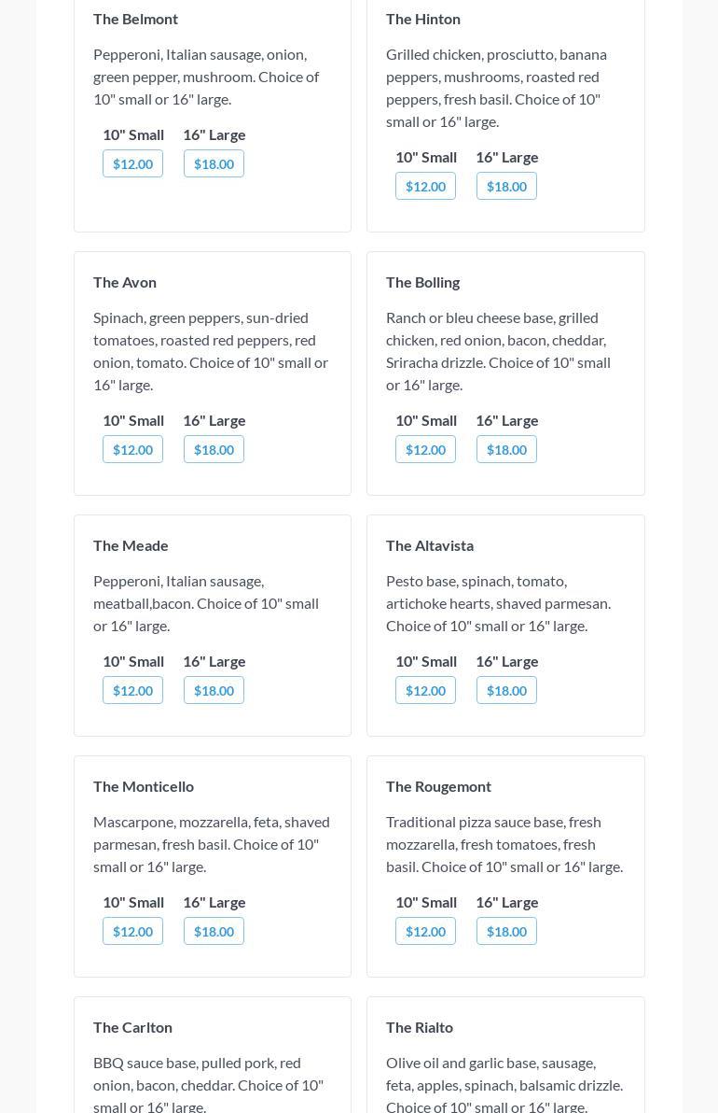Screen dimensions: 718x1113
Task: Click The Monticello pizza heading
Action: coord(144,786)
